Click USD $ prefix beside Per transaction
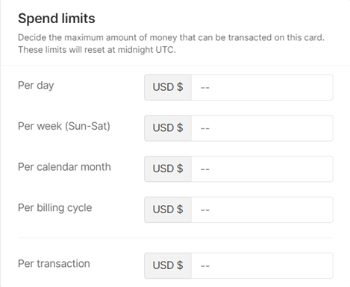 coord(168,265)
